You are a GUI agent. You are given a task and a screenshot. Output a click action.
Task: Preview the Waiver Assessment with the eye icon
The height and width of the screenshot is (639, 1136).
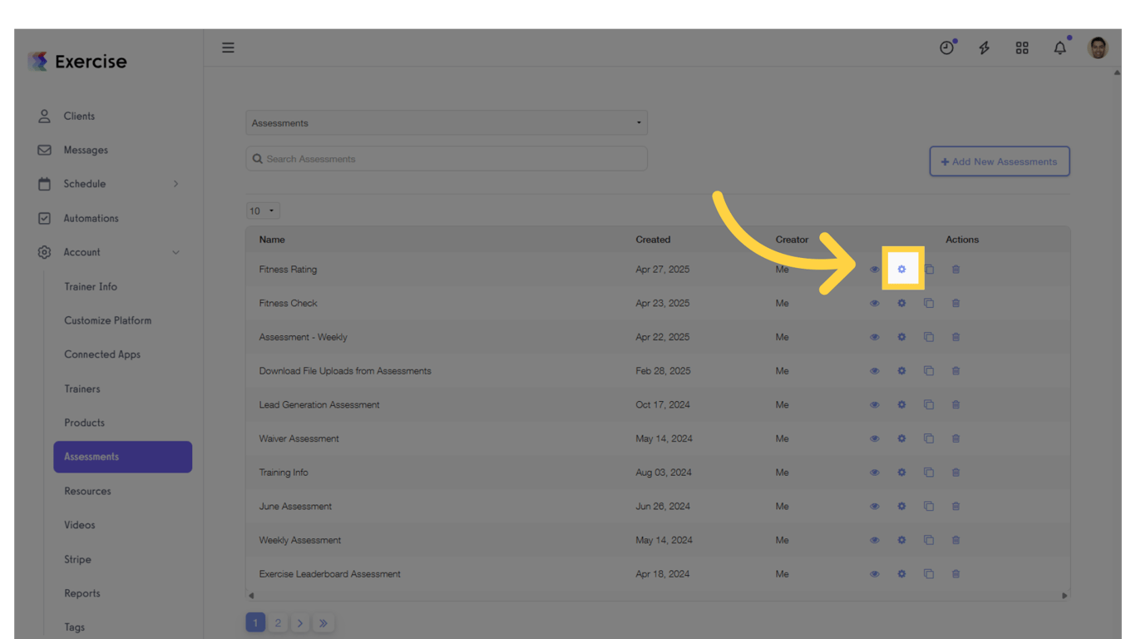[x=874, y=438]
